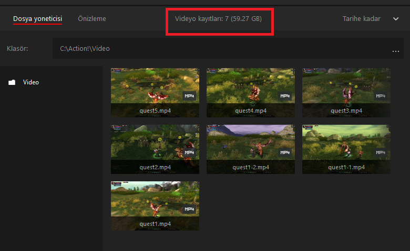410x251 pixels.
Task: Select the quest4.mp4 video thumbnail
Action: (251, 93)
